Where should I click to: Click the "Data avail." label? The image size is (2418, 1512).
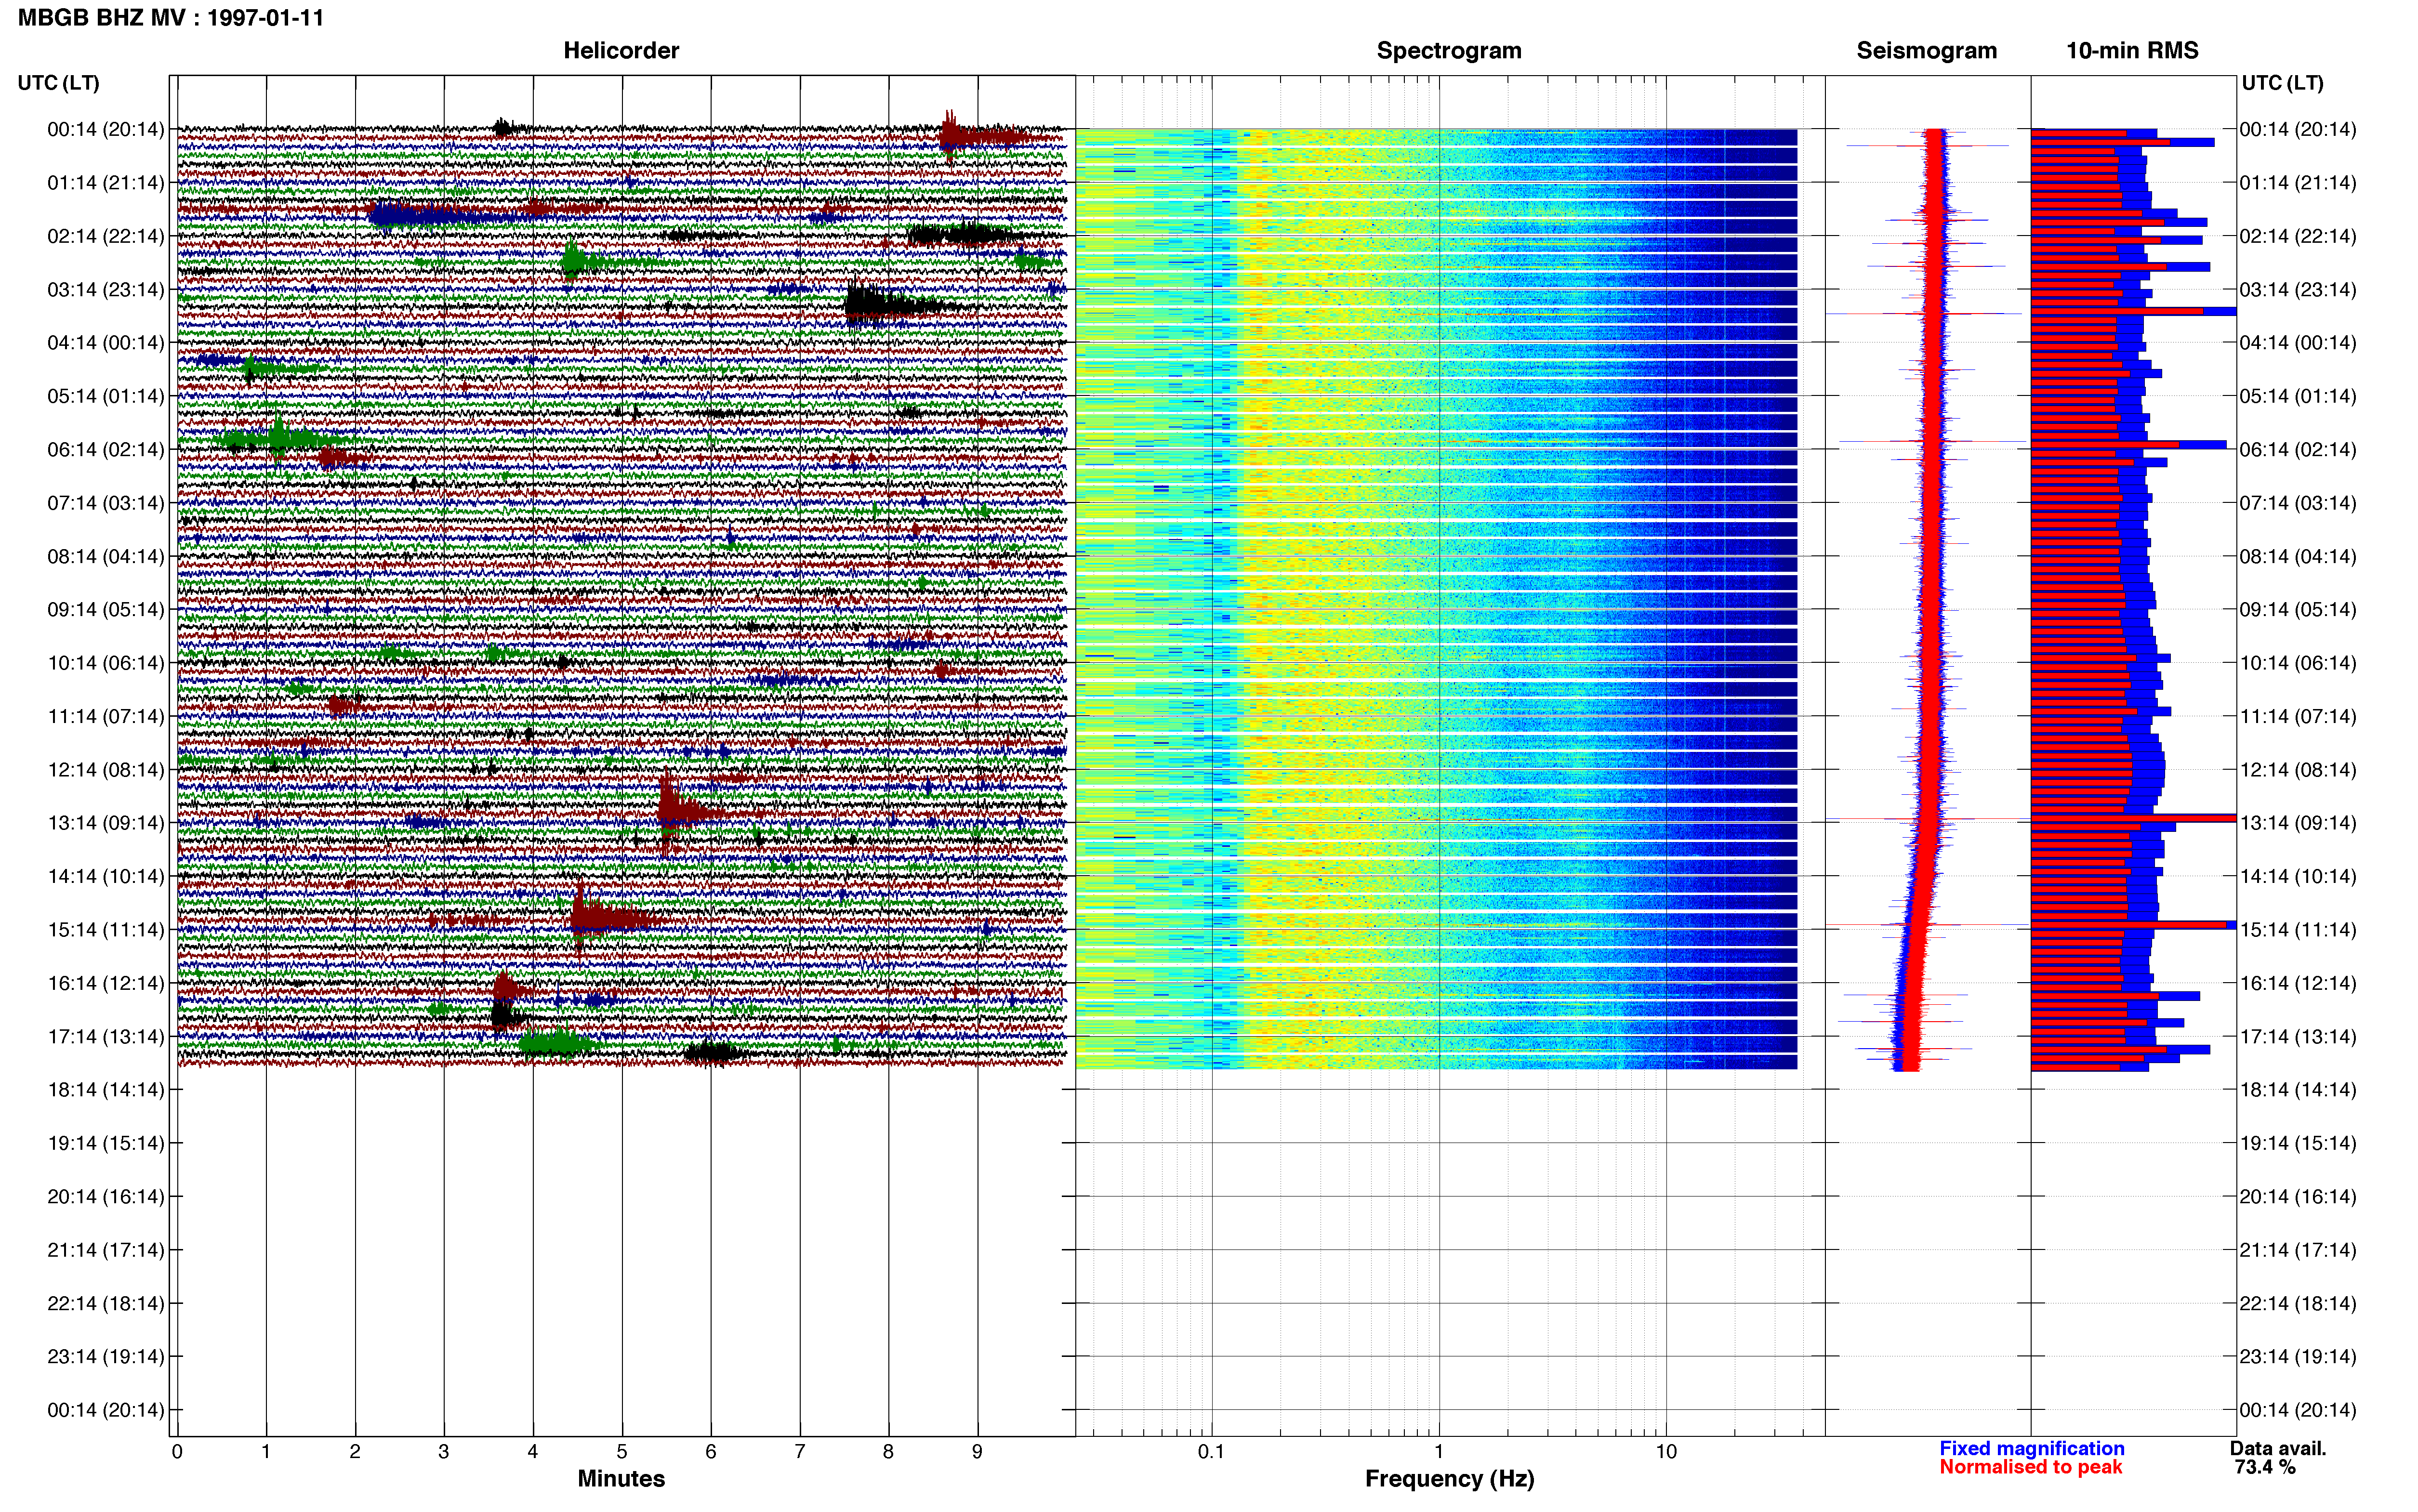coord(2278,1448)
